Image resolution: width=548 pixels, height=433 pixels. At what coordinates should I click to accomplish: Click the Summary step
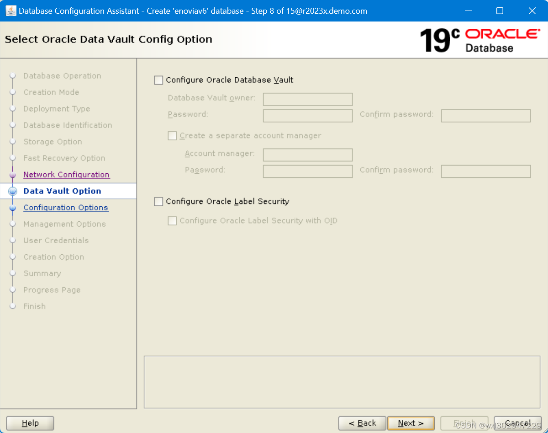pos(42,273)
